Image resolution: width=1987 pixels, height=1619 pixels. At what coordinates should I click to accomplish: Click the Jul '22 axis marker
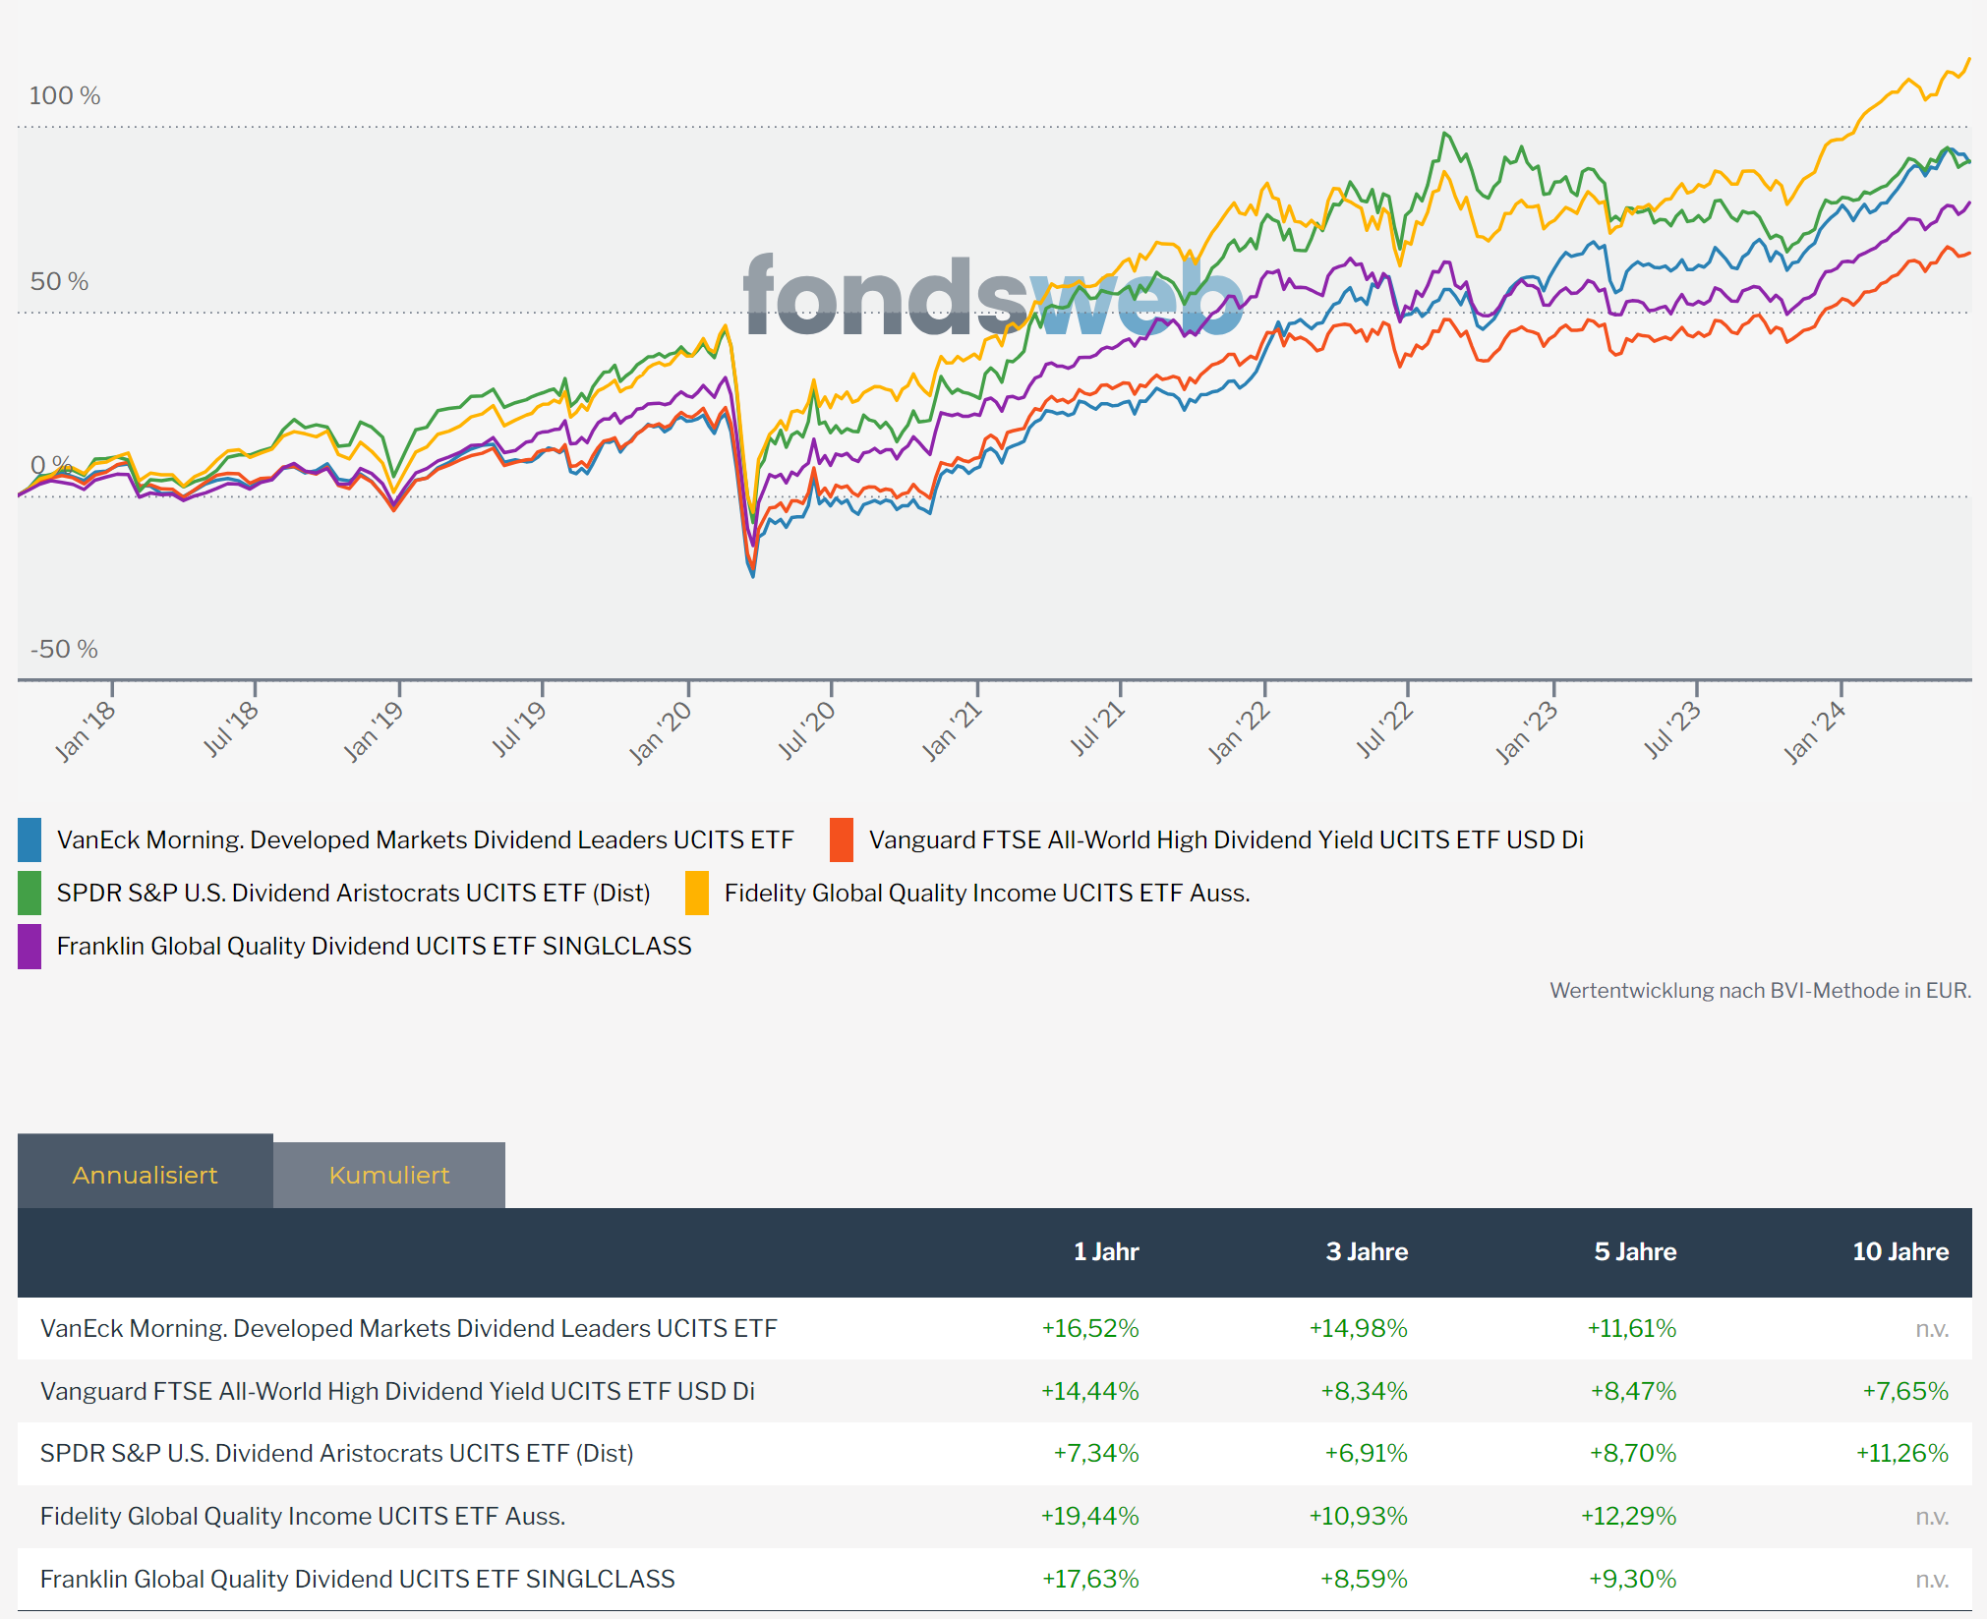tap(1385, 729)
